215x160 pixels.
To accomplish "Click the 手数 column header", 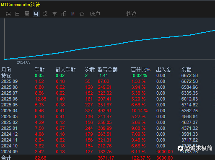I will [40, 70].
